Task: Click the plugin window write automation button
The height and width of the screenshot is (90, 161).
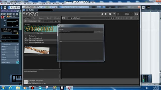Action: coord(33,10)
